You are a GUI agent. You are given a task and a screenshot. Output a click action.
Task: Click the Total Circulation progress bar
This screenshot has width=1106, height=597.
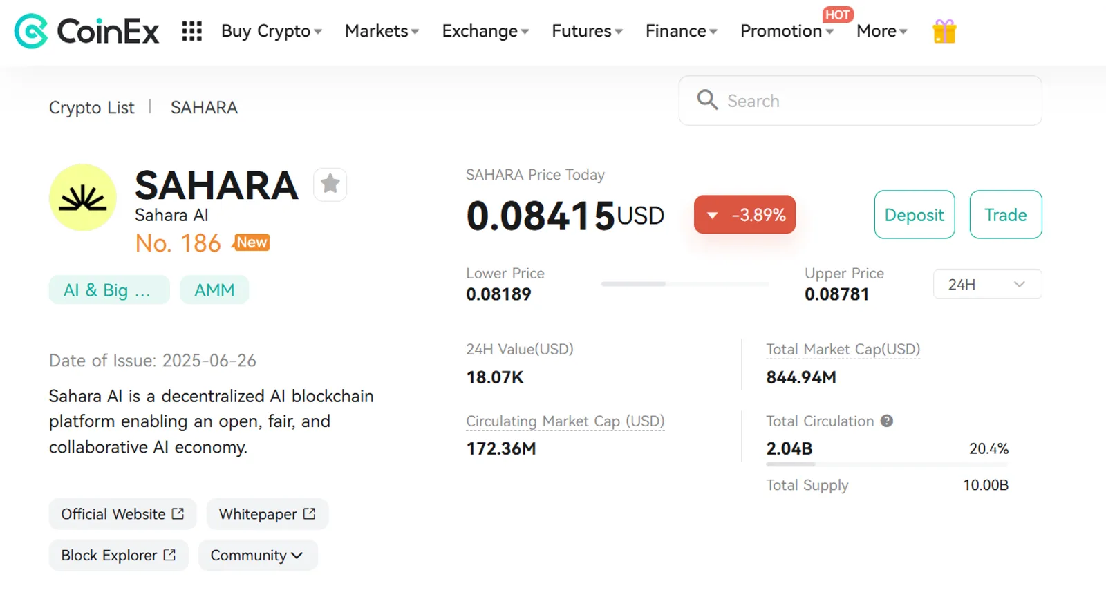point(887,464)
